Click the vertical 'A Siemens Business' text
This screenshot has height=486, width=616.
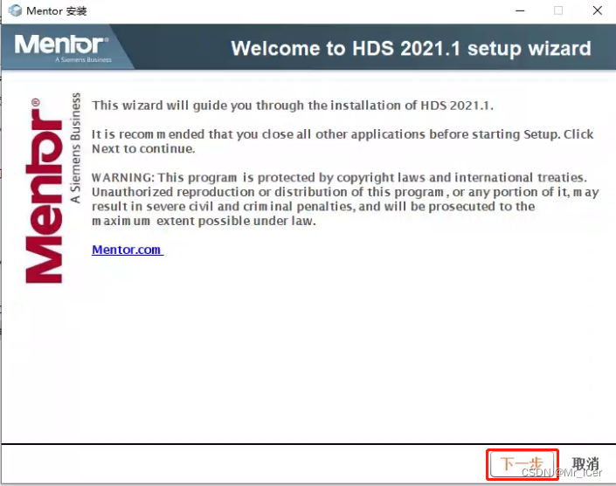pos(75,147)
